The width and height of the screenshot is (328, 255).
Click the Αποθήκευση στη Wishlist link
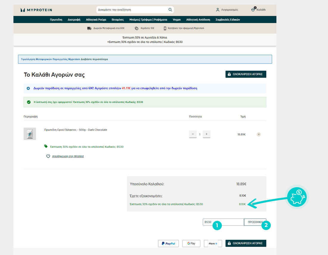[68, 156]
